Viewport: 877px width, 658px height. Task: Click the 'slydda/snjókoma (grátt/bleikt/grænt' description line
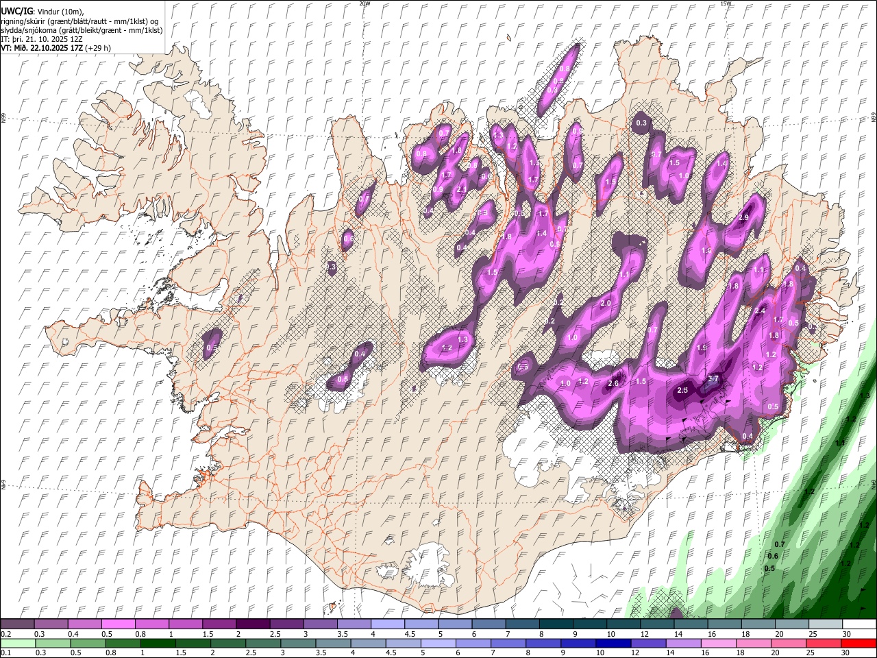(x=82, y=30)
